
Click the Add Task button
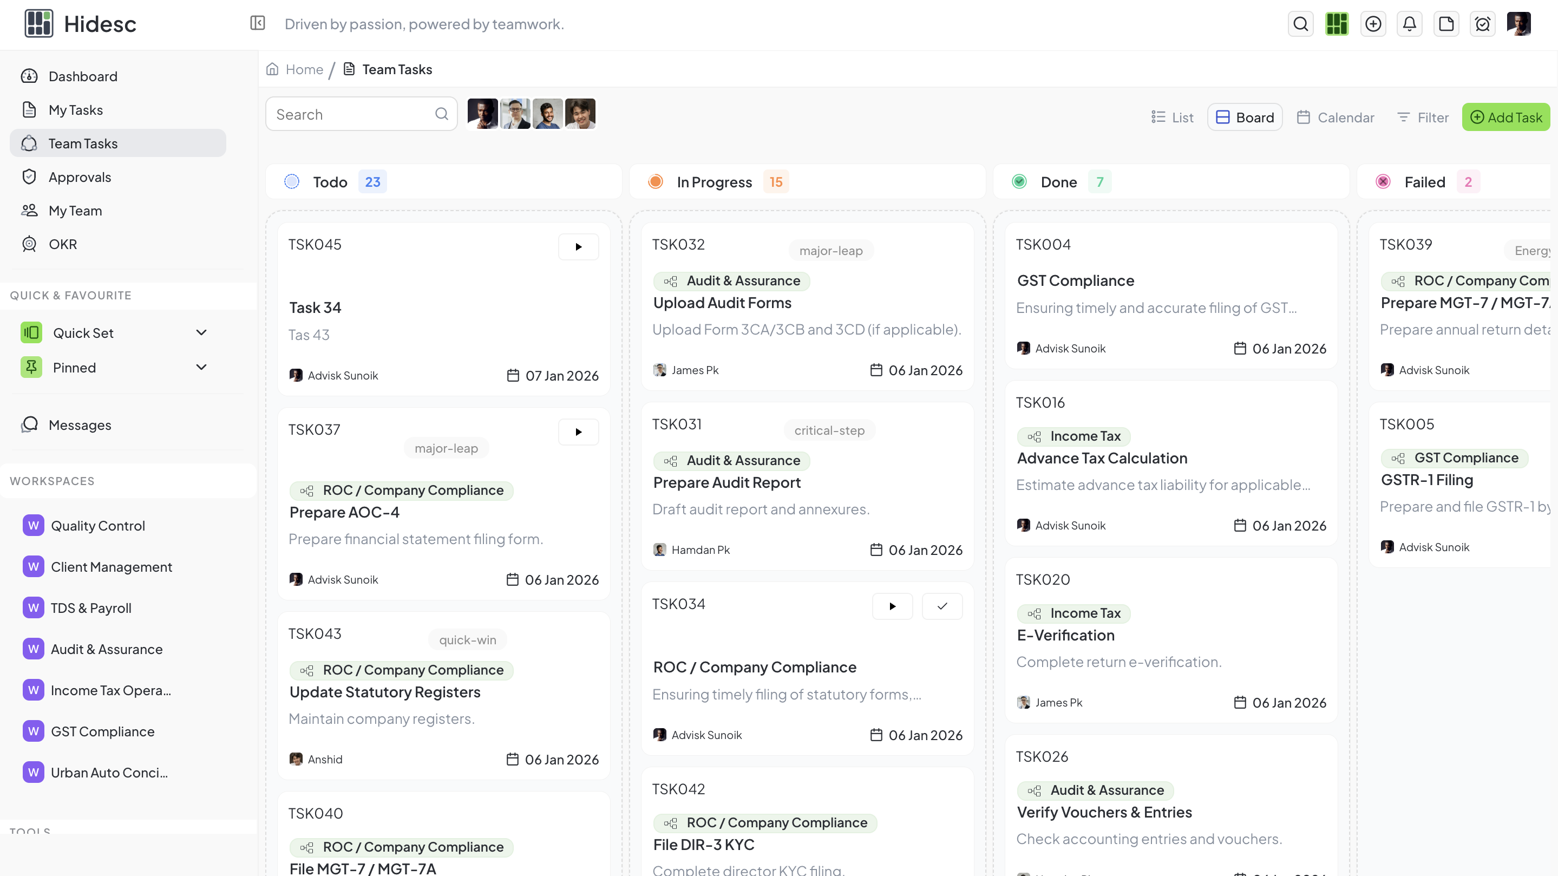[1506, 117]
